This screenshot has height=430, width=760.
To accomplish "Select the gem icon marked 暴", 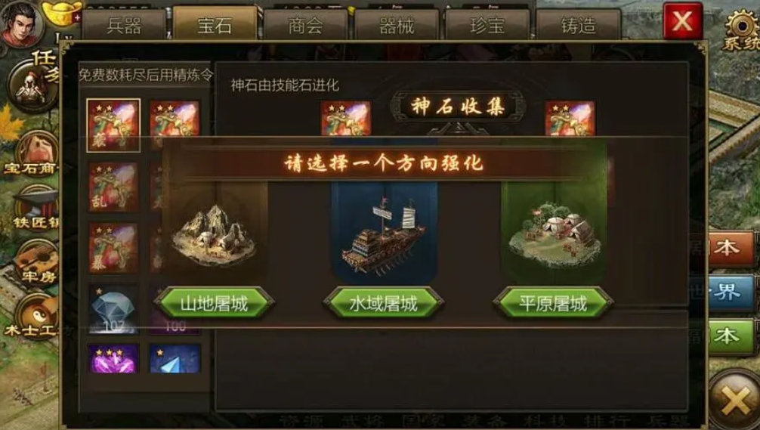I will (113, 248).
